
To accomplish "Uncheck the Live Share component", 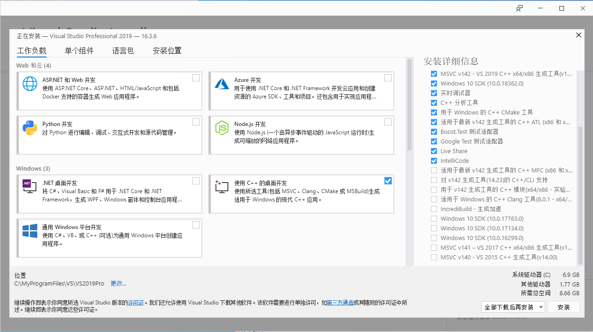I will click(434, 151).
